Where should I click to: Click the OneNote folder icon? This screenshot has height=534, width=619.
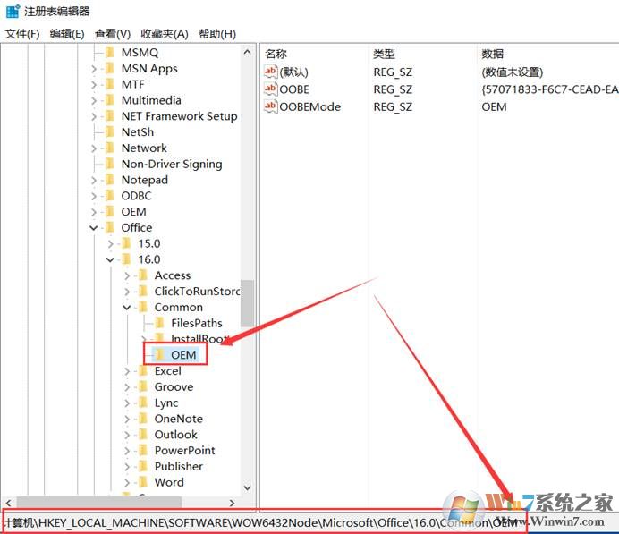click(143, 419)
